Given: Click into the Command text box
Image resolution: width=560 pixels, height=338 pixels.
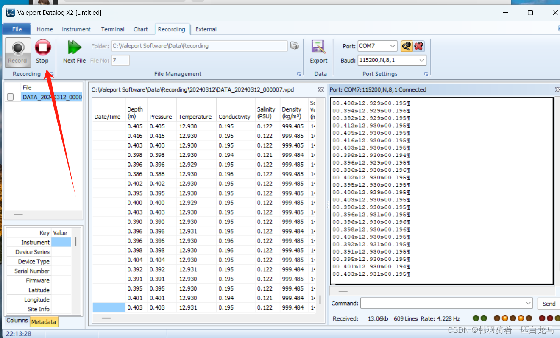Looking at the screenshot, I should 443,303.
